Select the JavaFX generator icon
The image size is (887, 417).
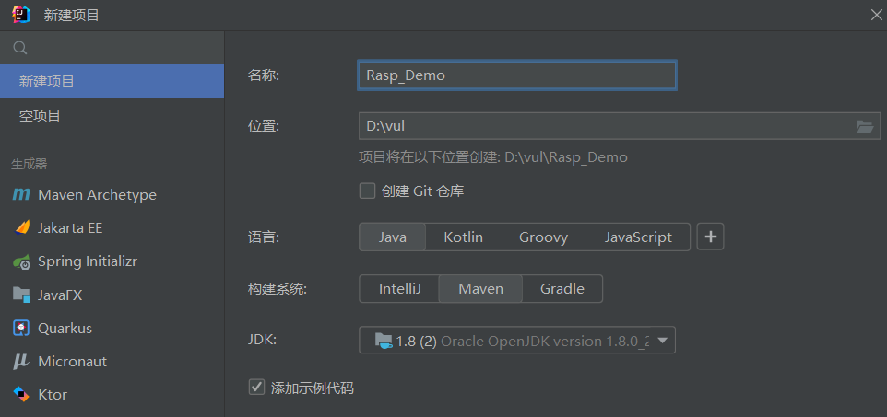tap(21, 295)
